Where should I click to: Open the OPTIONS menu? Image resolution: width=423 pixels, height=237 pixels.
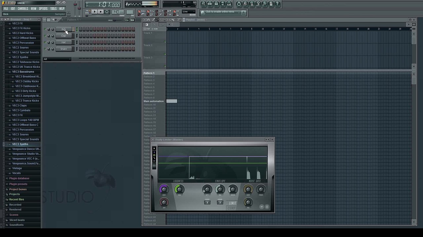coord(43,9)
